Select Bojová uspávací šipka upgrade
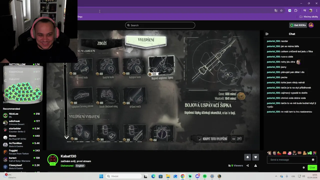The width and height of the screenshot is (320, 180). coord(161,65)
